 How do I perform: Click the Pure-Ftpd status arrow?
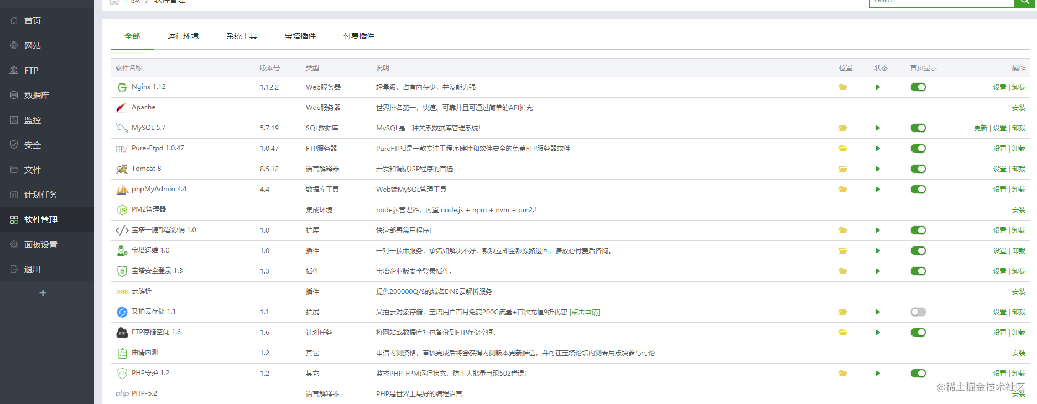pyautogui.click(x=878, y=149)
